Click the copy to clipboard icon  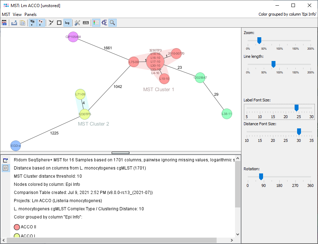pyautogui.click(x=22, y=23)
